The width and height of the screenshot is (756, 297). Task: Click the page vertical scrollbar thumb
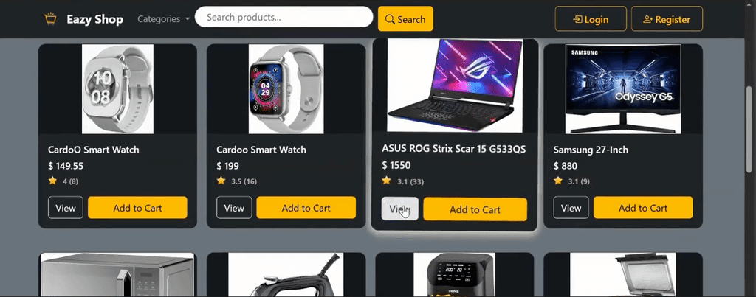click(750, 129)
